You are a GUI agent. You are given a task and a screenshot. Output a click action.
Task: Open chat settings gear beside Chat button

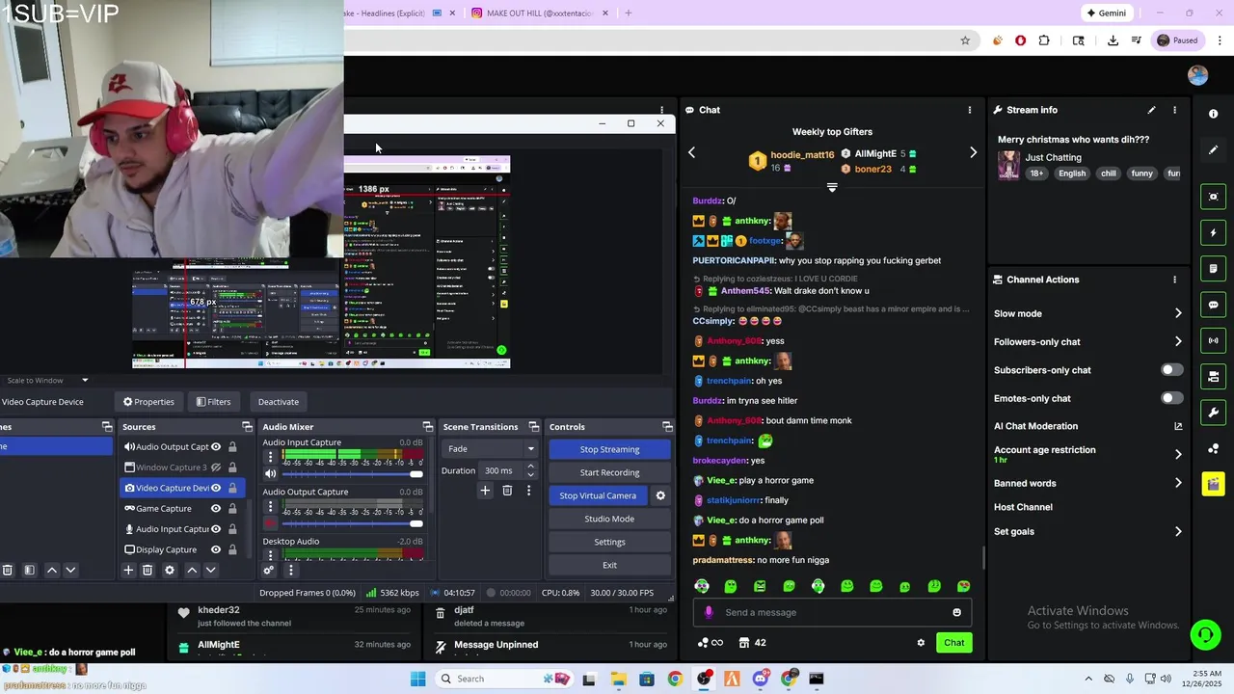921,643
